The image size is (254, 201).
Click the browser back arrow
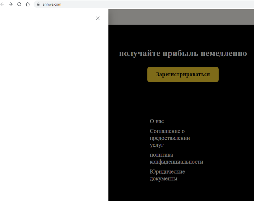coord(2,4)
